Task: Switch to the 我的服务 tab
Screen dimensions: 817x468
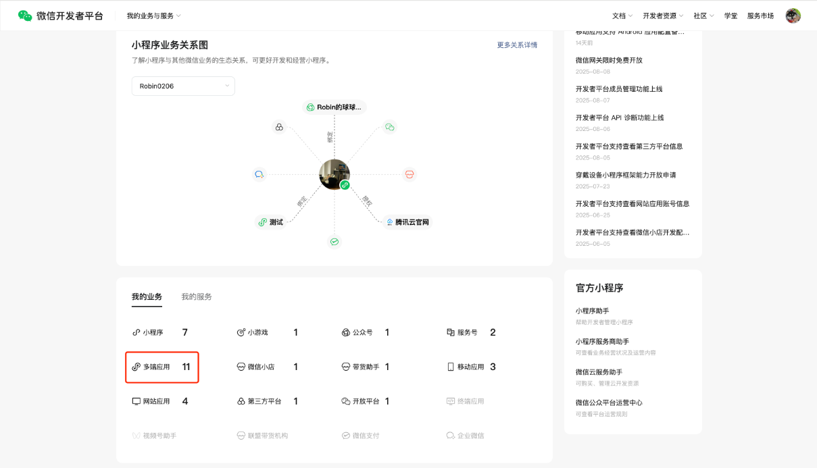Action: 197,296
